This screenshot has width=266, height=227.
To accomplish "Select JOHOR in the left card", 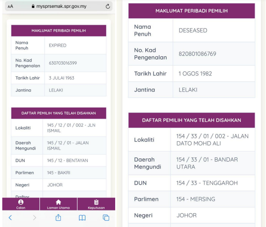I will point(55,185).
